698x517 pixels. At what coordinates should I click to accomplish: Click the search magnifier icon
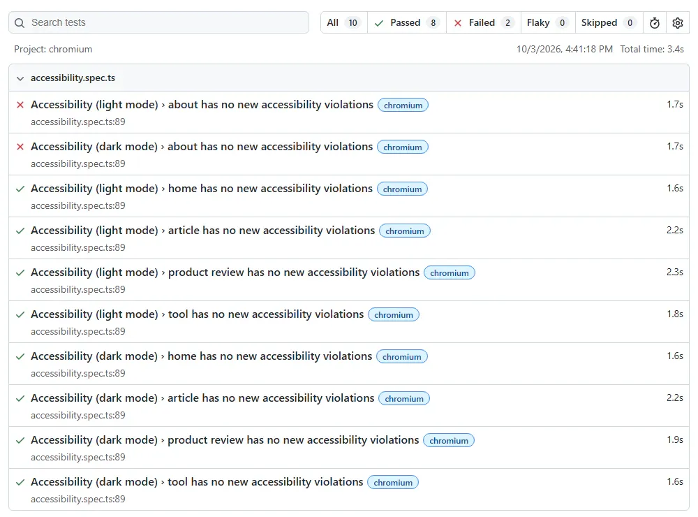20,23
